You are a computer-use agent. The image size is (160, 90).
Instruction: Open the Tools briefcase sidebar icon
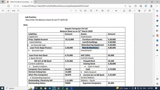157,25
